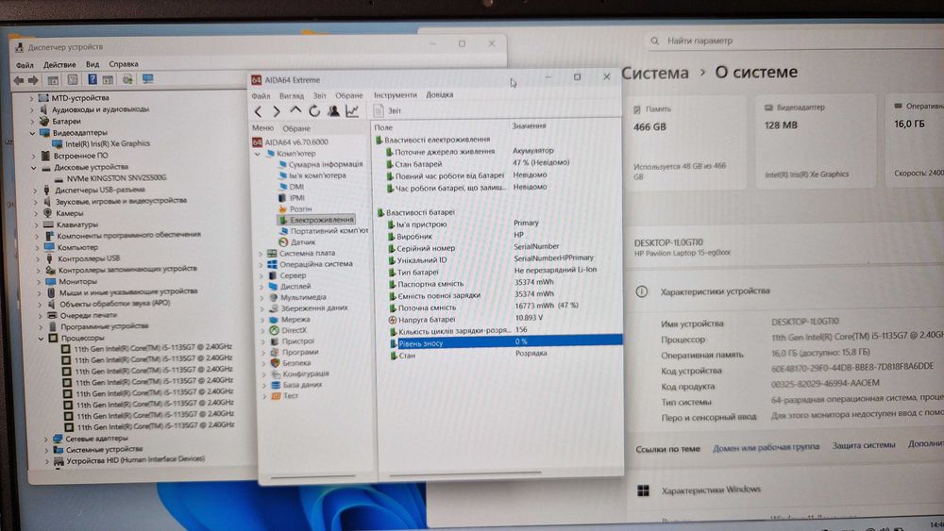Viewport: 944px width, 531px height.
Task: Collapse Процессоры in Device Manager
Action: (x=42, y=339)
